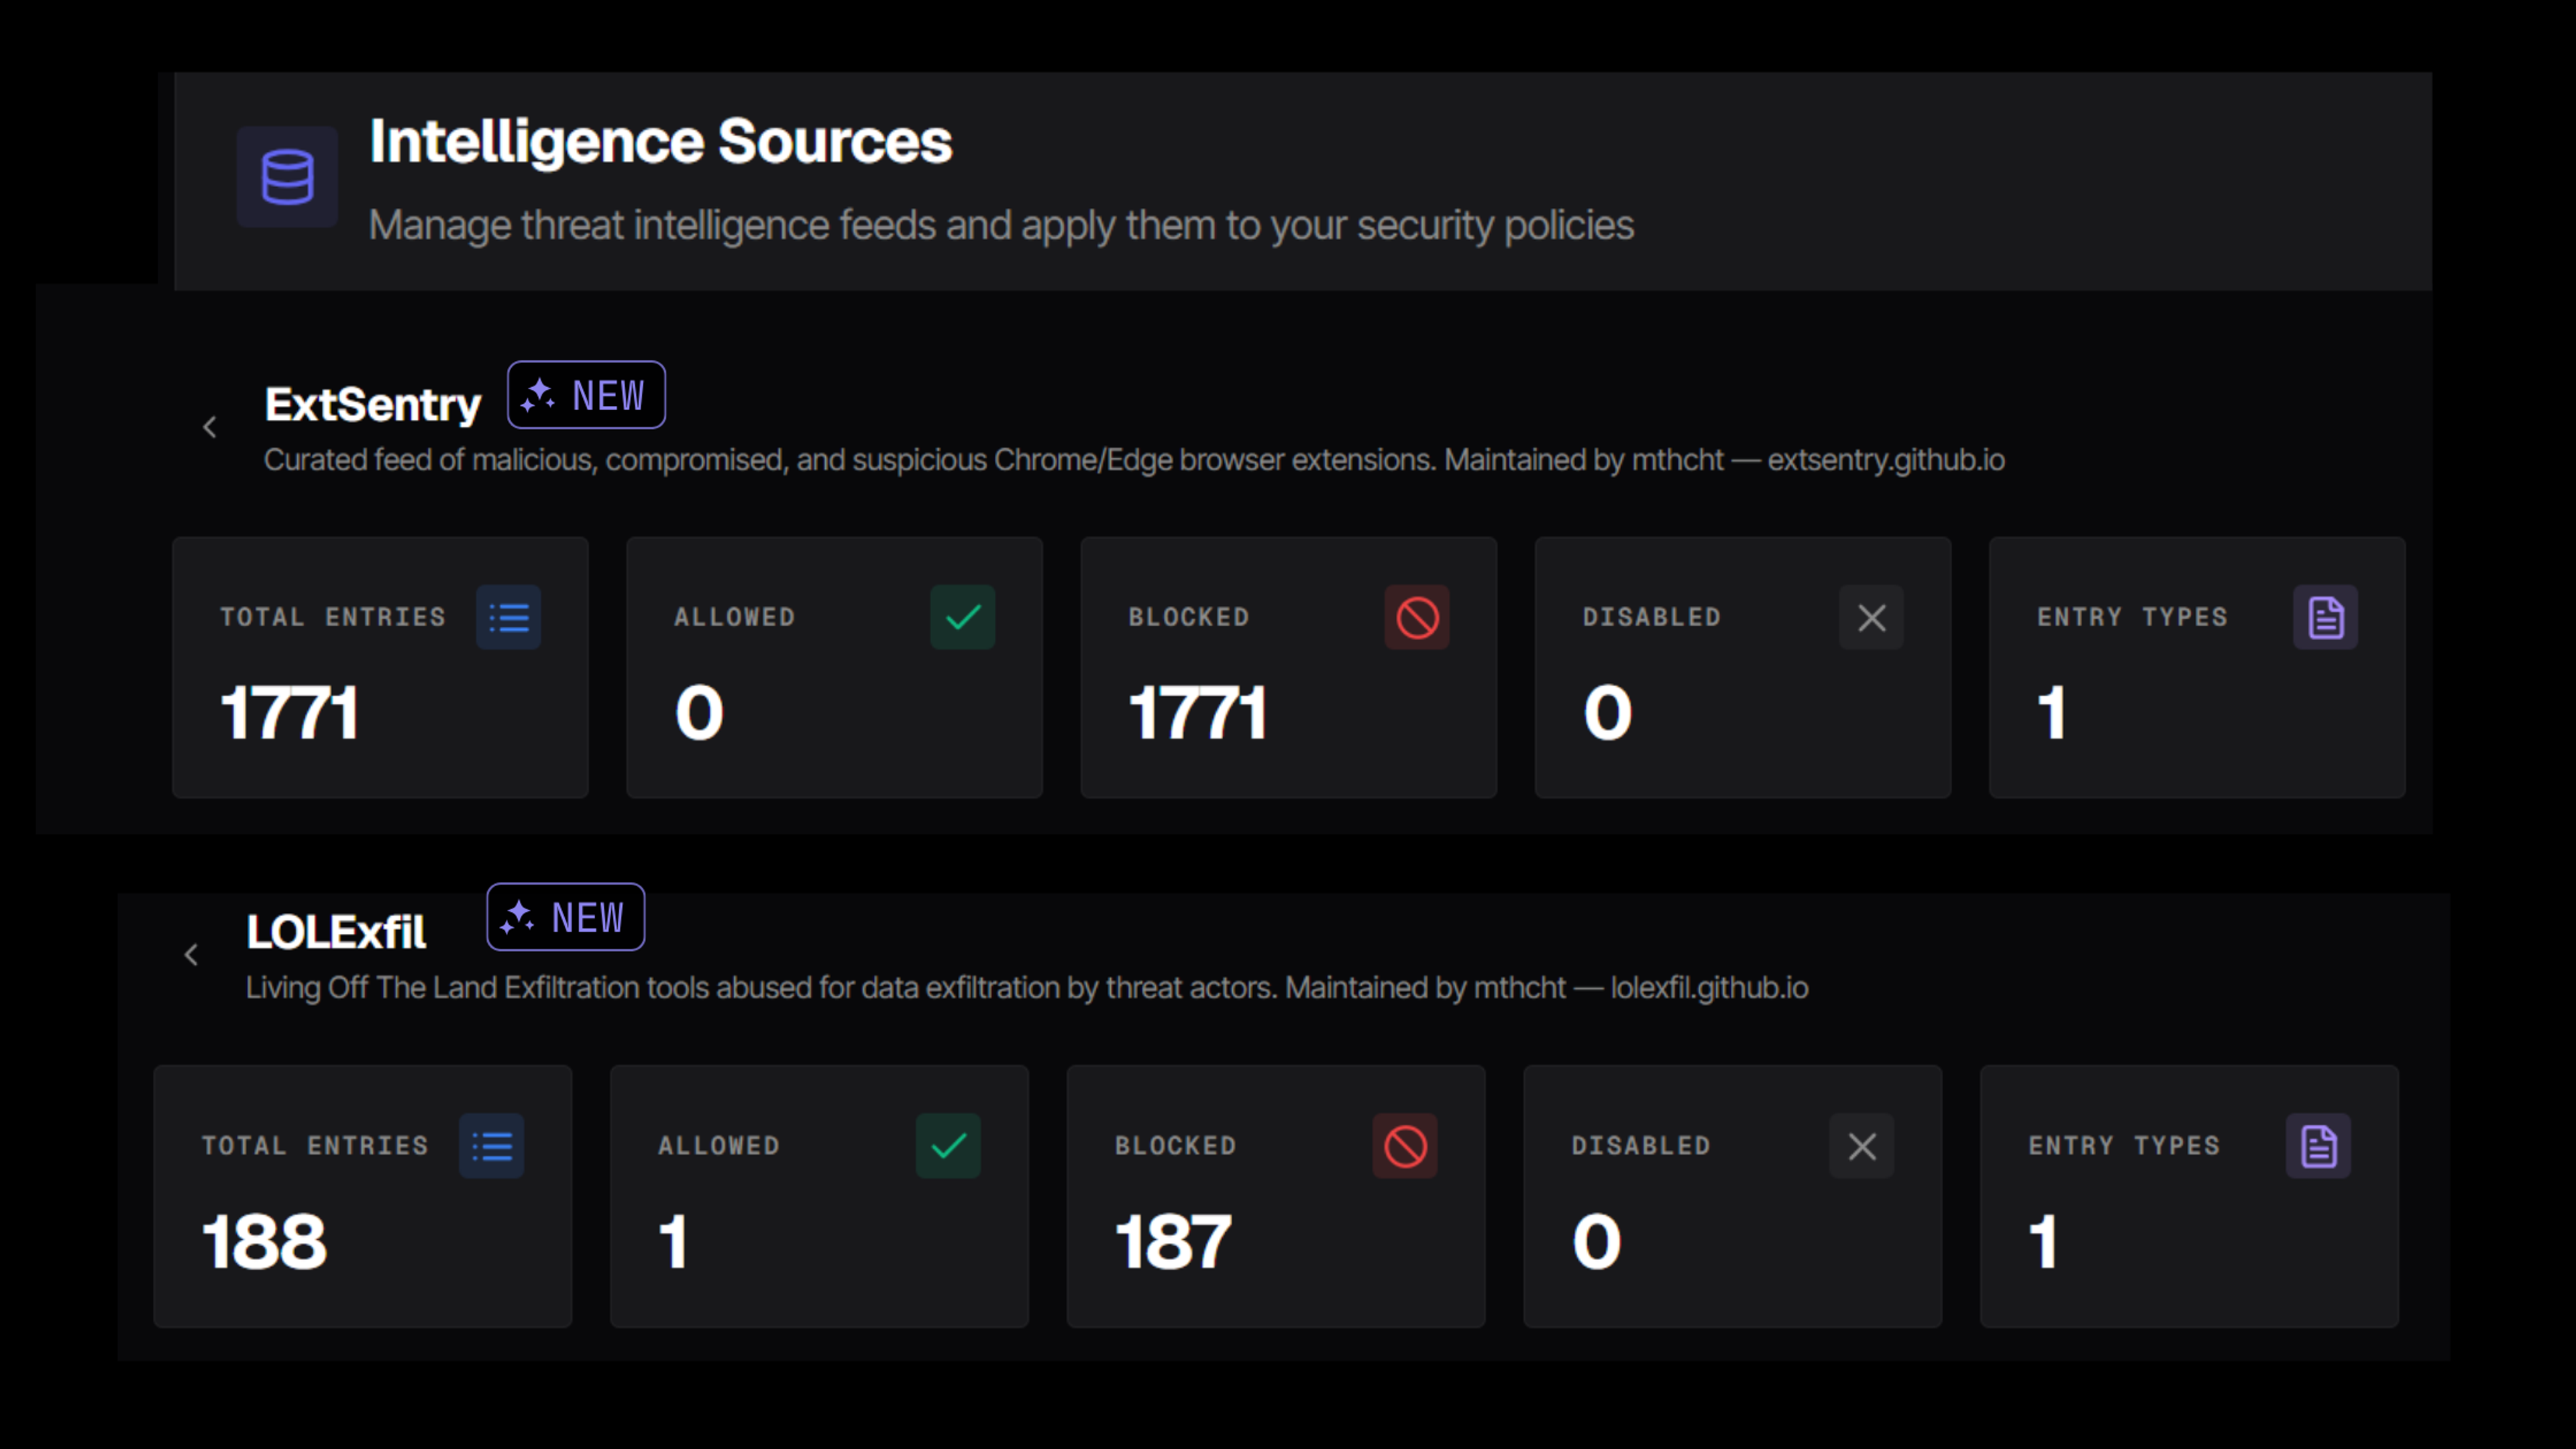This screenshot has width=2576, height=1449.
Task: Click the sparkle icon in ExtSentry's NEW badge
Action: pos(538,395)
